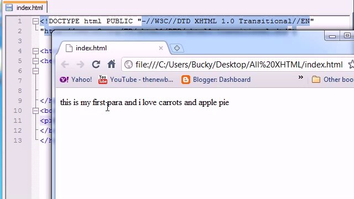Open the YouTube - thenewb... bookmark
The image size is (354, 199).
(136, 80)
